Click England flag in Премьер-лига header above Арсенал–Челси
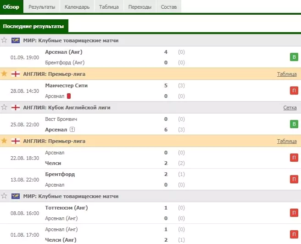 16,141
